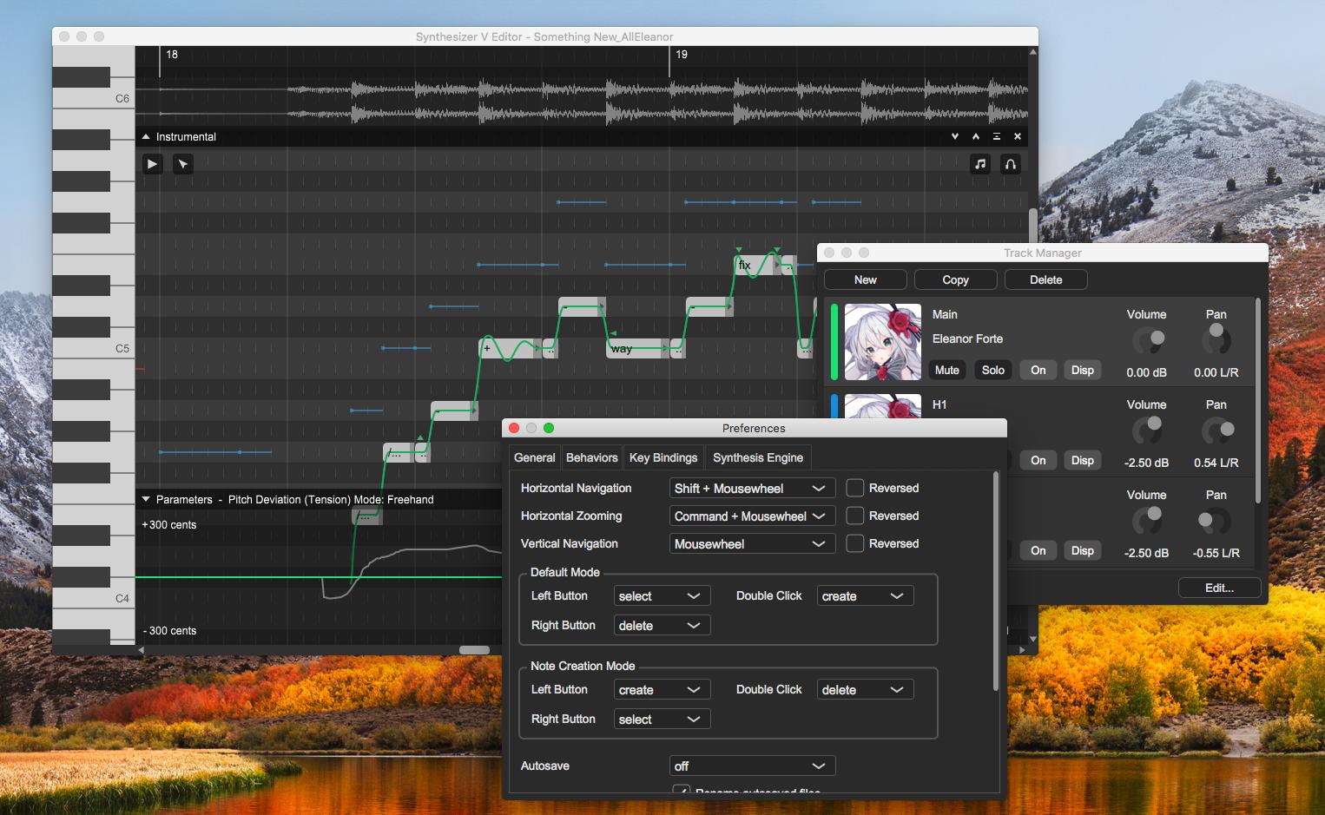Click the play button in the Instrumental track

click(x=153, y=164)
